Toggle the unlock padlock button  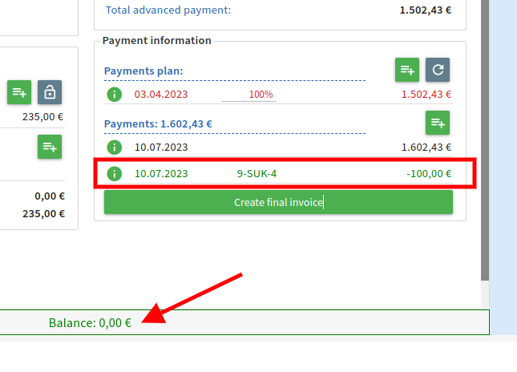[x=50, y=92]
